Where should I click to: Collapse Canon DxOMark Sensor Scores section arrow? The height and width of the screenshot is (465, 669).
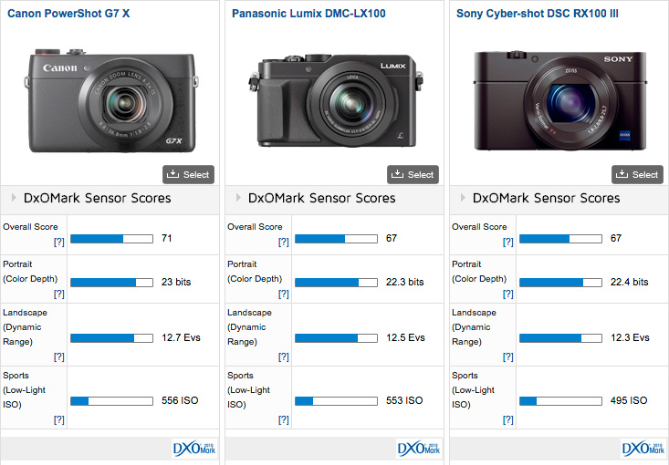click(x=14, y=198)
